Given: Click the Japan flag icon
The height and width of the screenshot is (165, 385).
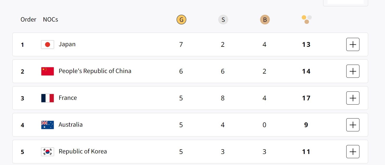Looking at the screenshot, I should pyautogui.click(x=47, y=45).
